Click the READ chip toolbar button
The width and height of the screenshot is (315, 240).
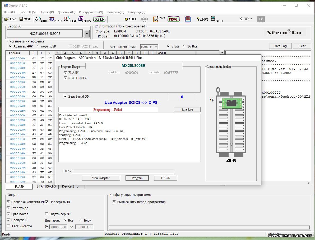99,19
